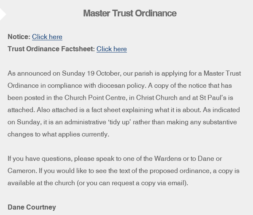Click the words "Sunday 19 October"
Viewport: 253px width, 215px height.
pyautogui.click(x=89, y=73)
